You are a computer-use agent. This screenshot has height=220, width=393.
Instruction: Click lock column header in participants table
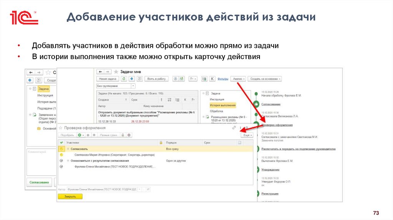point(161,143)
